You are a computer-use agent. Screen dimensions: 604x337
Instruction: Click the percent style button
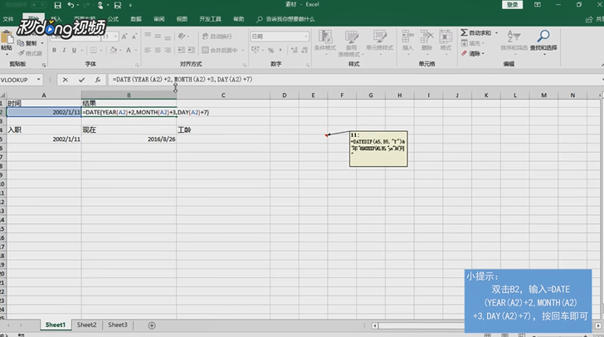(x=270, y=50)
